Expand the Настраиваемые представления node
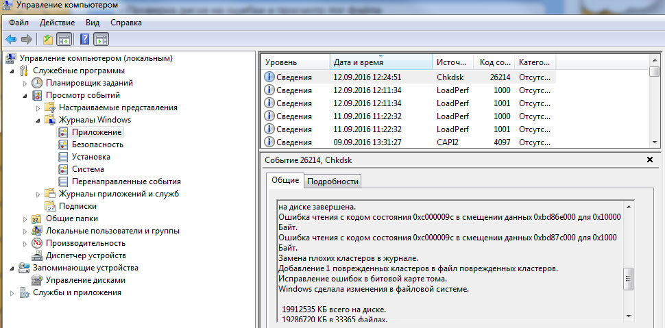The width and height of the screenshot is (665, 328). tap(38, 108)
